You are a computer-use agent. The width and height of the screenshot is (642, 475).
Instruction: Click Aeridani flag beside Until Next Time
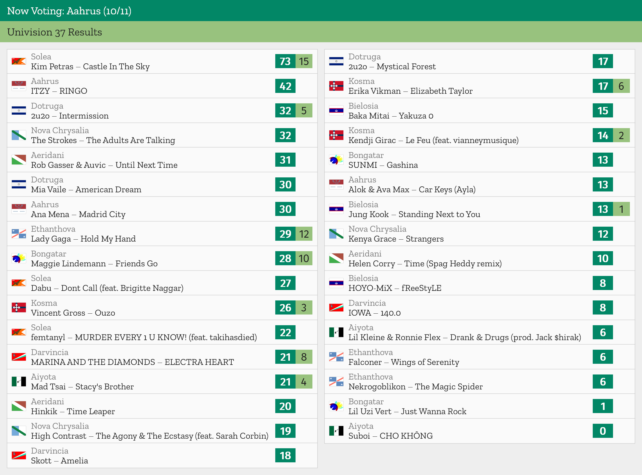[19, 160]
